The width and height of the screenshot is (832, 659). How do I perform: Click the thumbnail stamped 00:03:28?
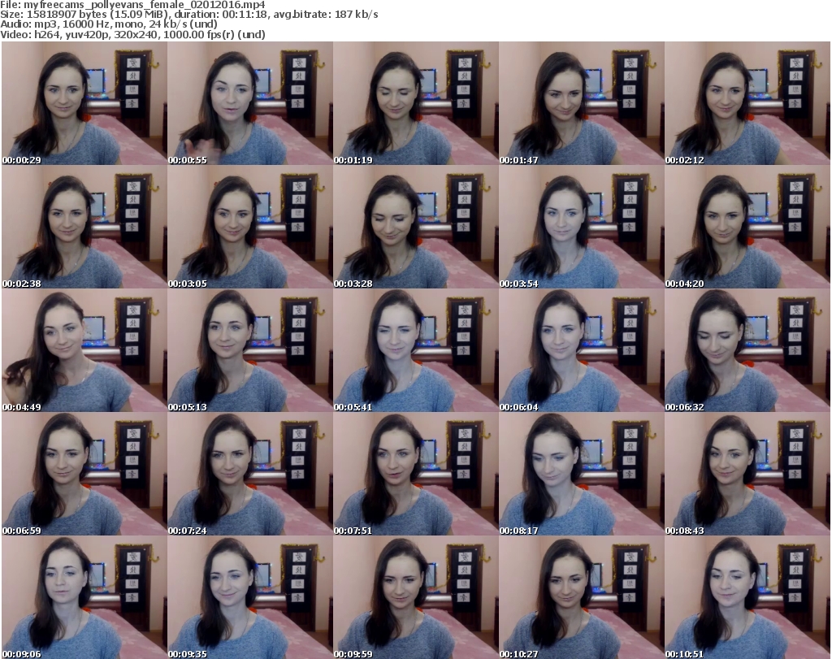coord(415,227)
